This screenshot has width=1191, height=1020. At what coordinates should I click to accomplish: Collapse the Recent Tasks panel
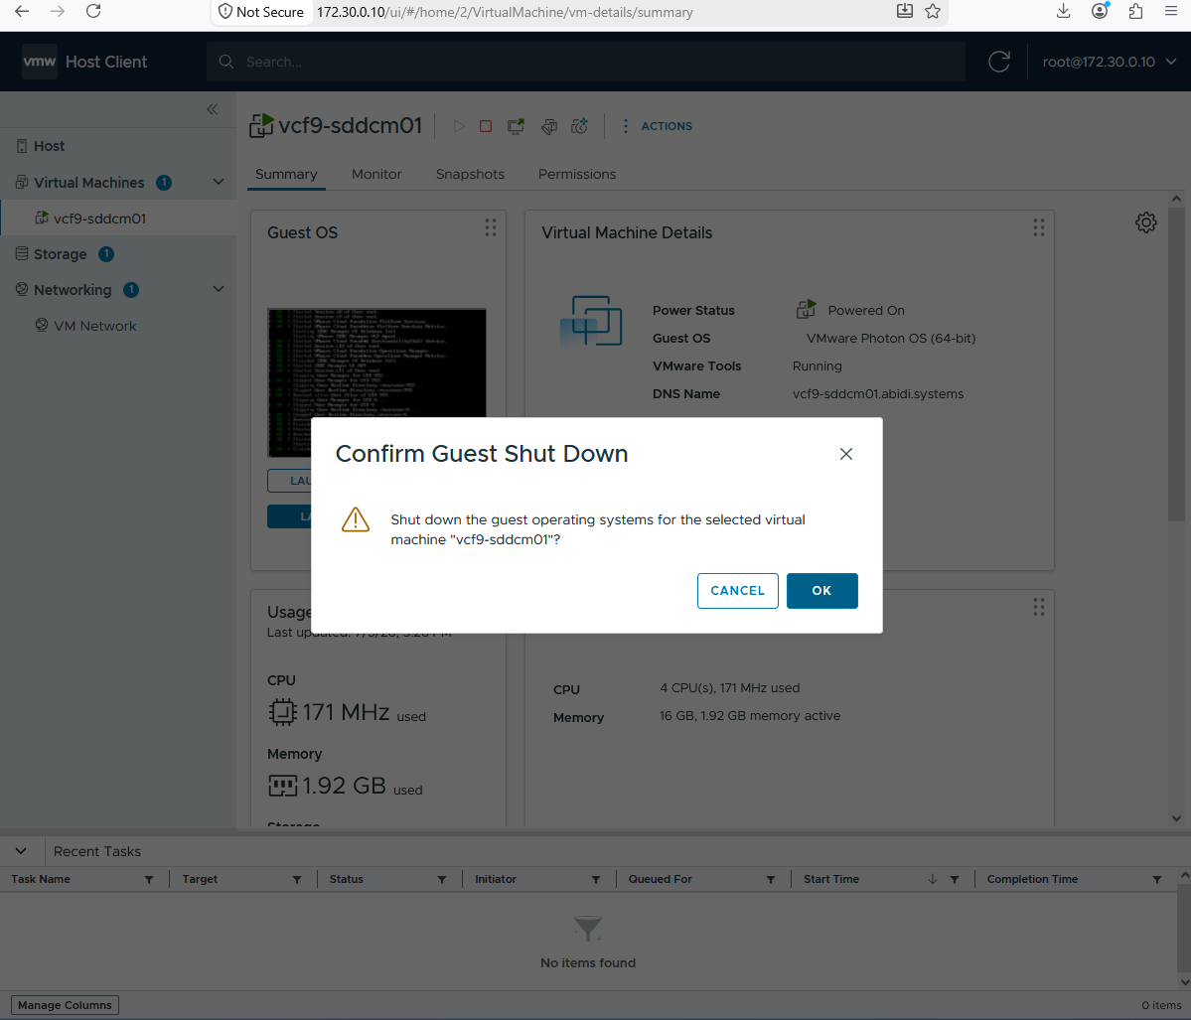tap(21, 851)
